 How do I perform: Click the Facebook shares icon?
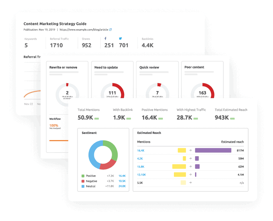tap(106, 39)
